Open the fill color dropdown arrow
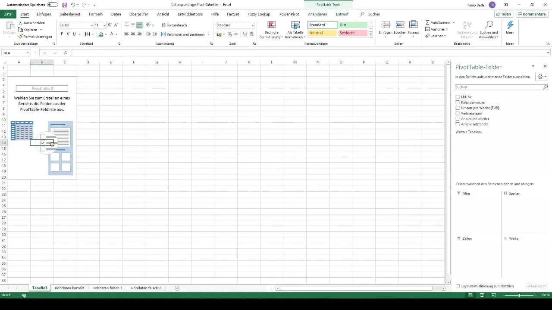Viewport: 552px width, 310px height. [106, 34]
